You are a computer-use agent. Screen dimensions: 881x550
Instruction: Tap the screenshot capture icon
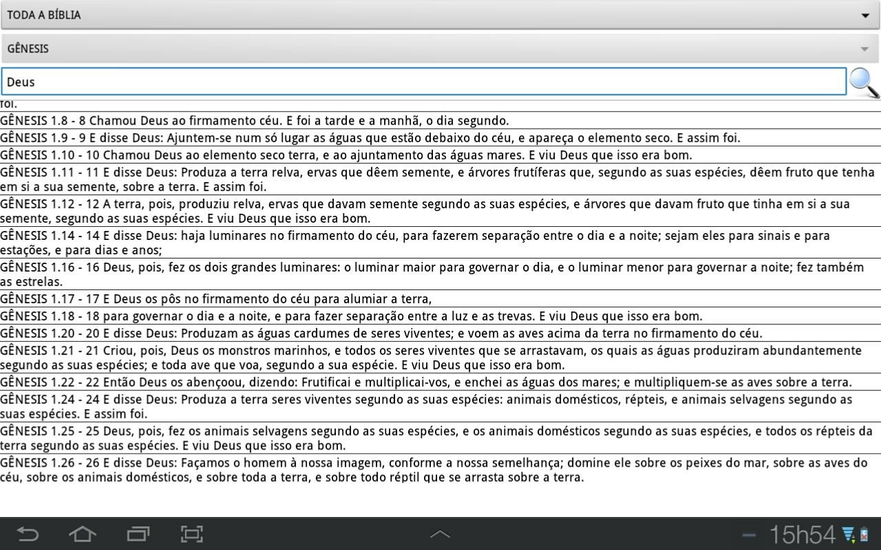click(x=191, y=534)
